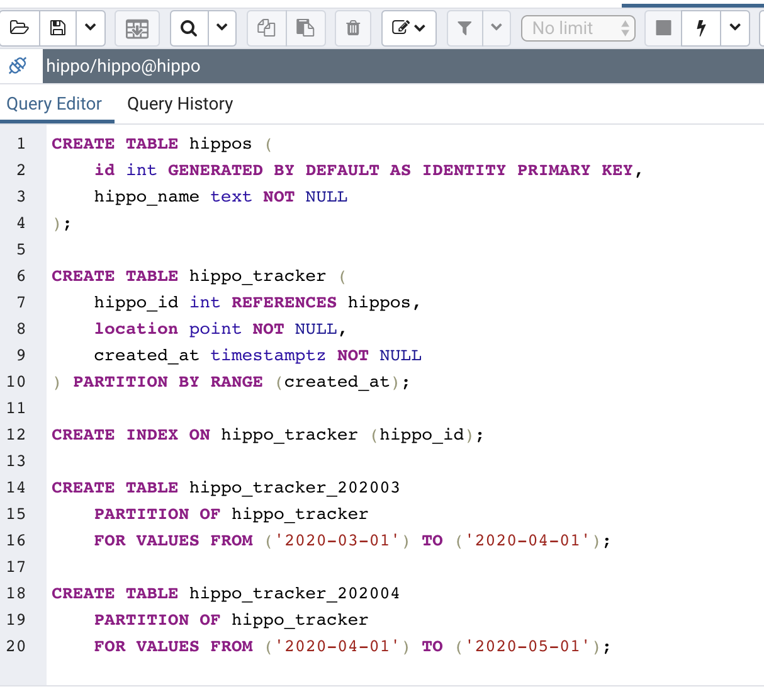Save the current query
764x689 pixels.
click(57, 28)
